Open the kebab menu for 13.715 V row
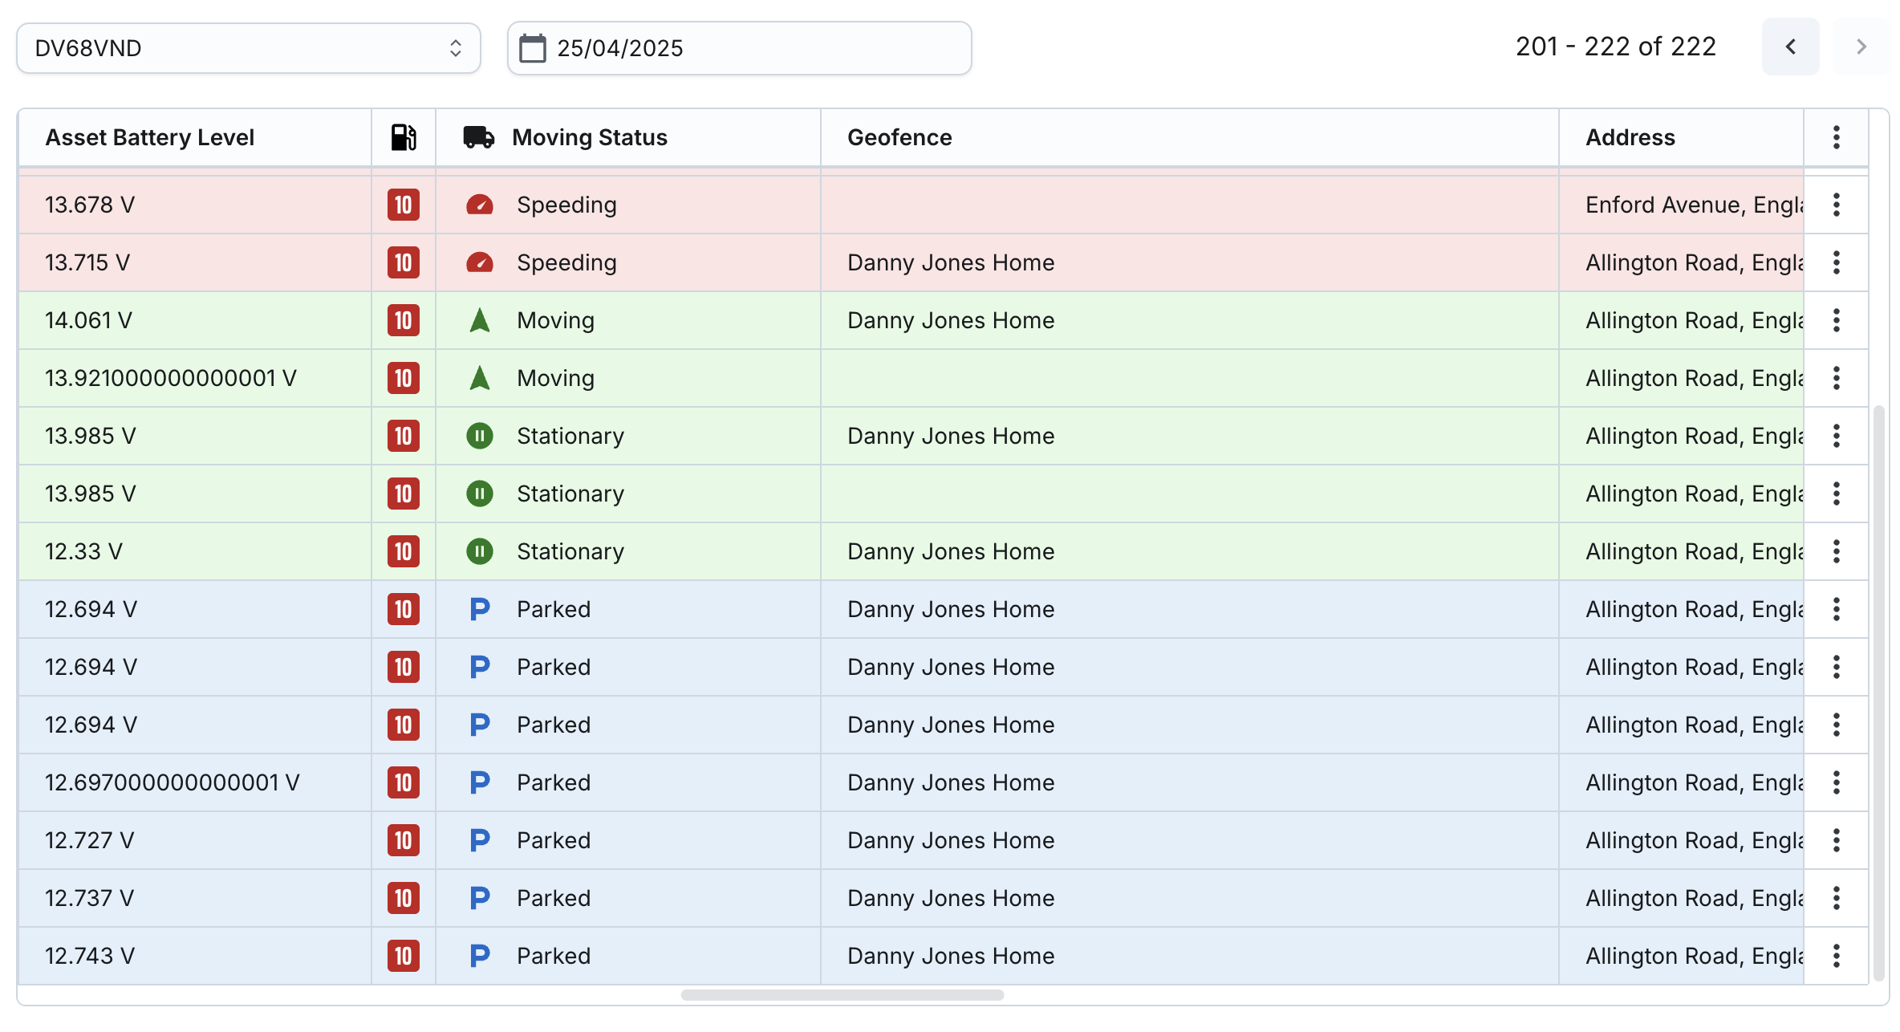Viewport: 1900px width, 1032px height. (1836, 262)
